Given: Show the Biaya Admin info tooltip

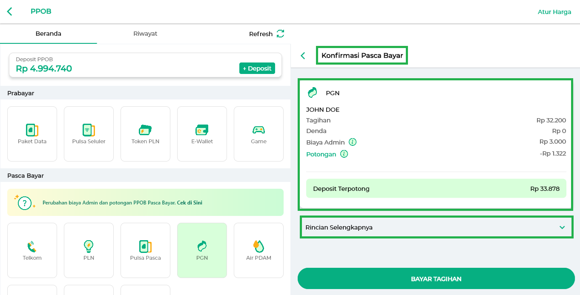Looking at the screenshot, I should (x=353, y=142).
